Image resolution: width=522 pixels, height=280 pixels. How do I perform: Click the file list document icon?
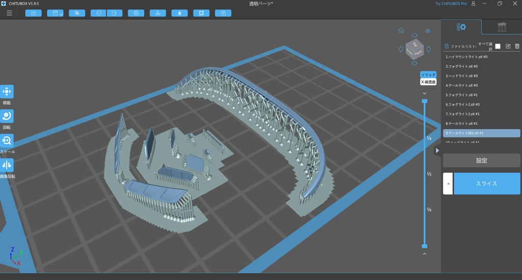447,46
